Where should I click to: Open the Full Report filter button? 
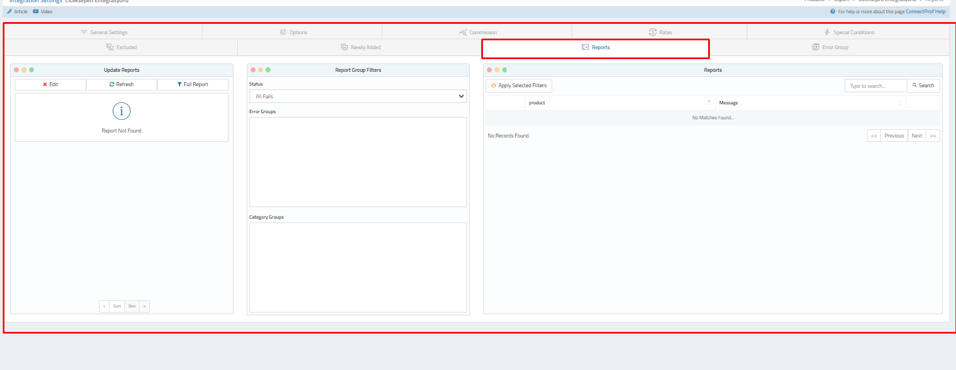(193, 84)
